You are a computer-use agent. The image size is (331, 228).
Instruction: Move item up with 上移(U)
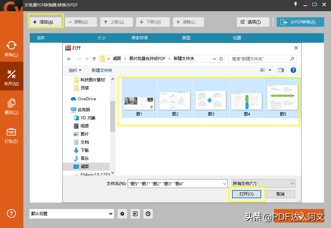[x=117, y=22]
